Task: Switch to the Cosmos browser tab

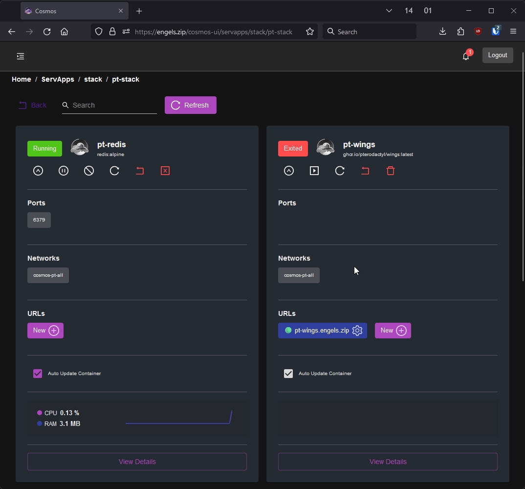Action: 73,11
